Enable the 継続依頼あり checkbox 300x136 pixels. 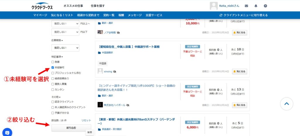point(53,78)
